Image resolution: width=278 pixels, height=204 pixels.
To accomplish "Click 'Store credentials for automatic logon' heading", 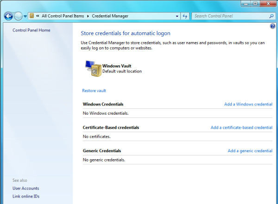I will tap(126, 33).
